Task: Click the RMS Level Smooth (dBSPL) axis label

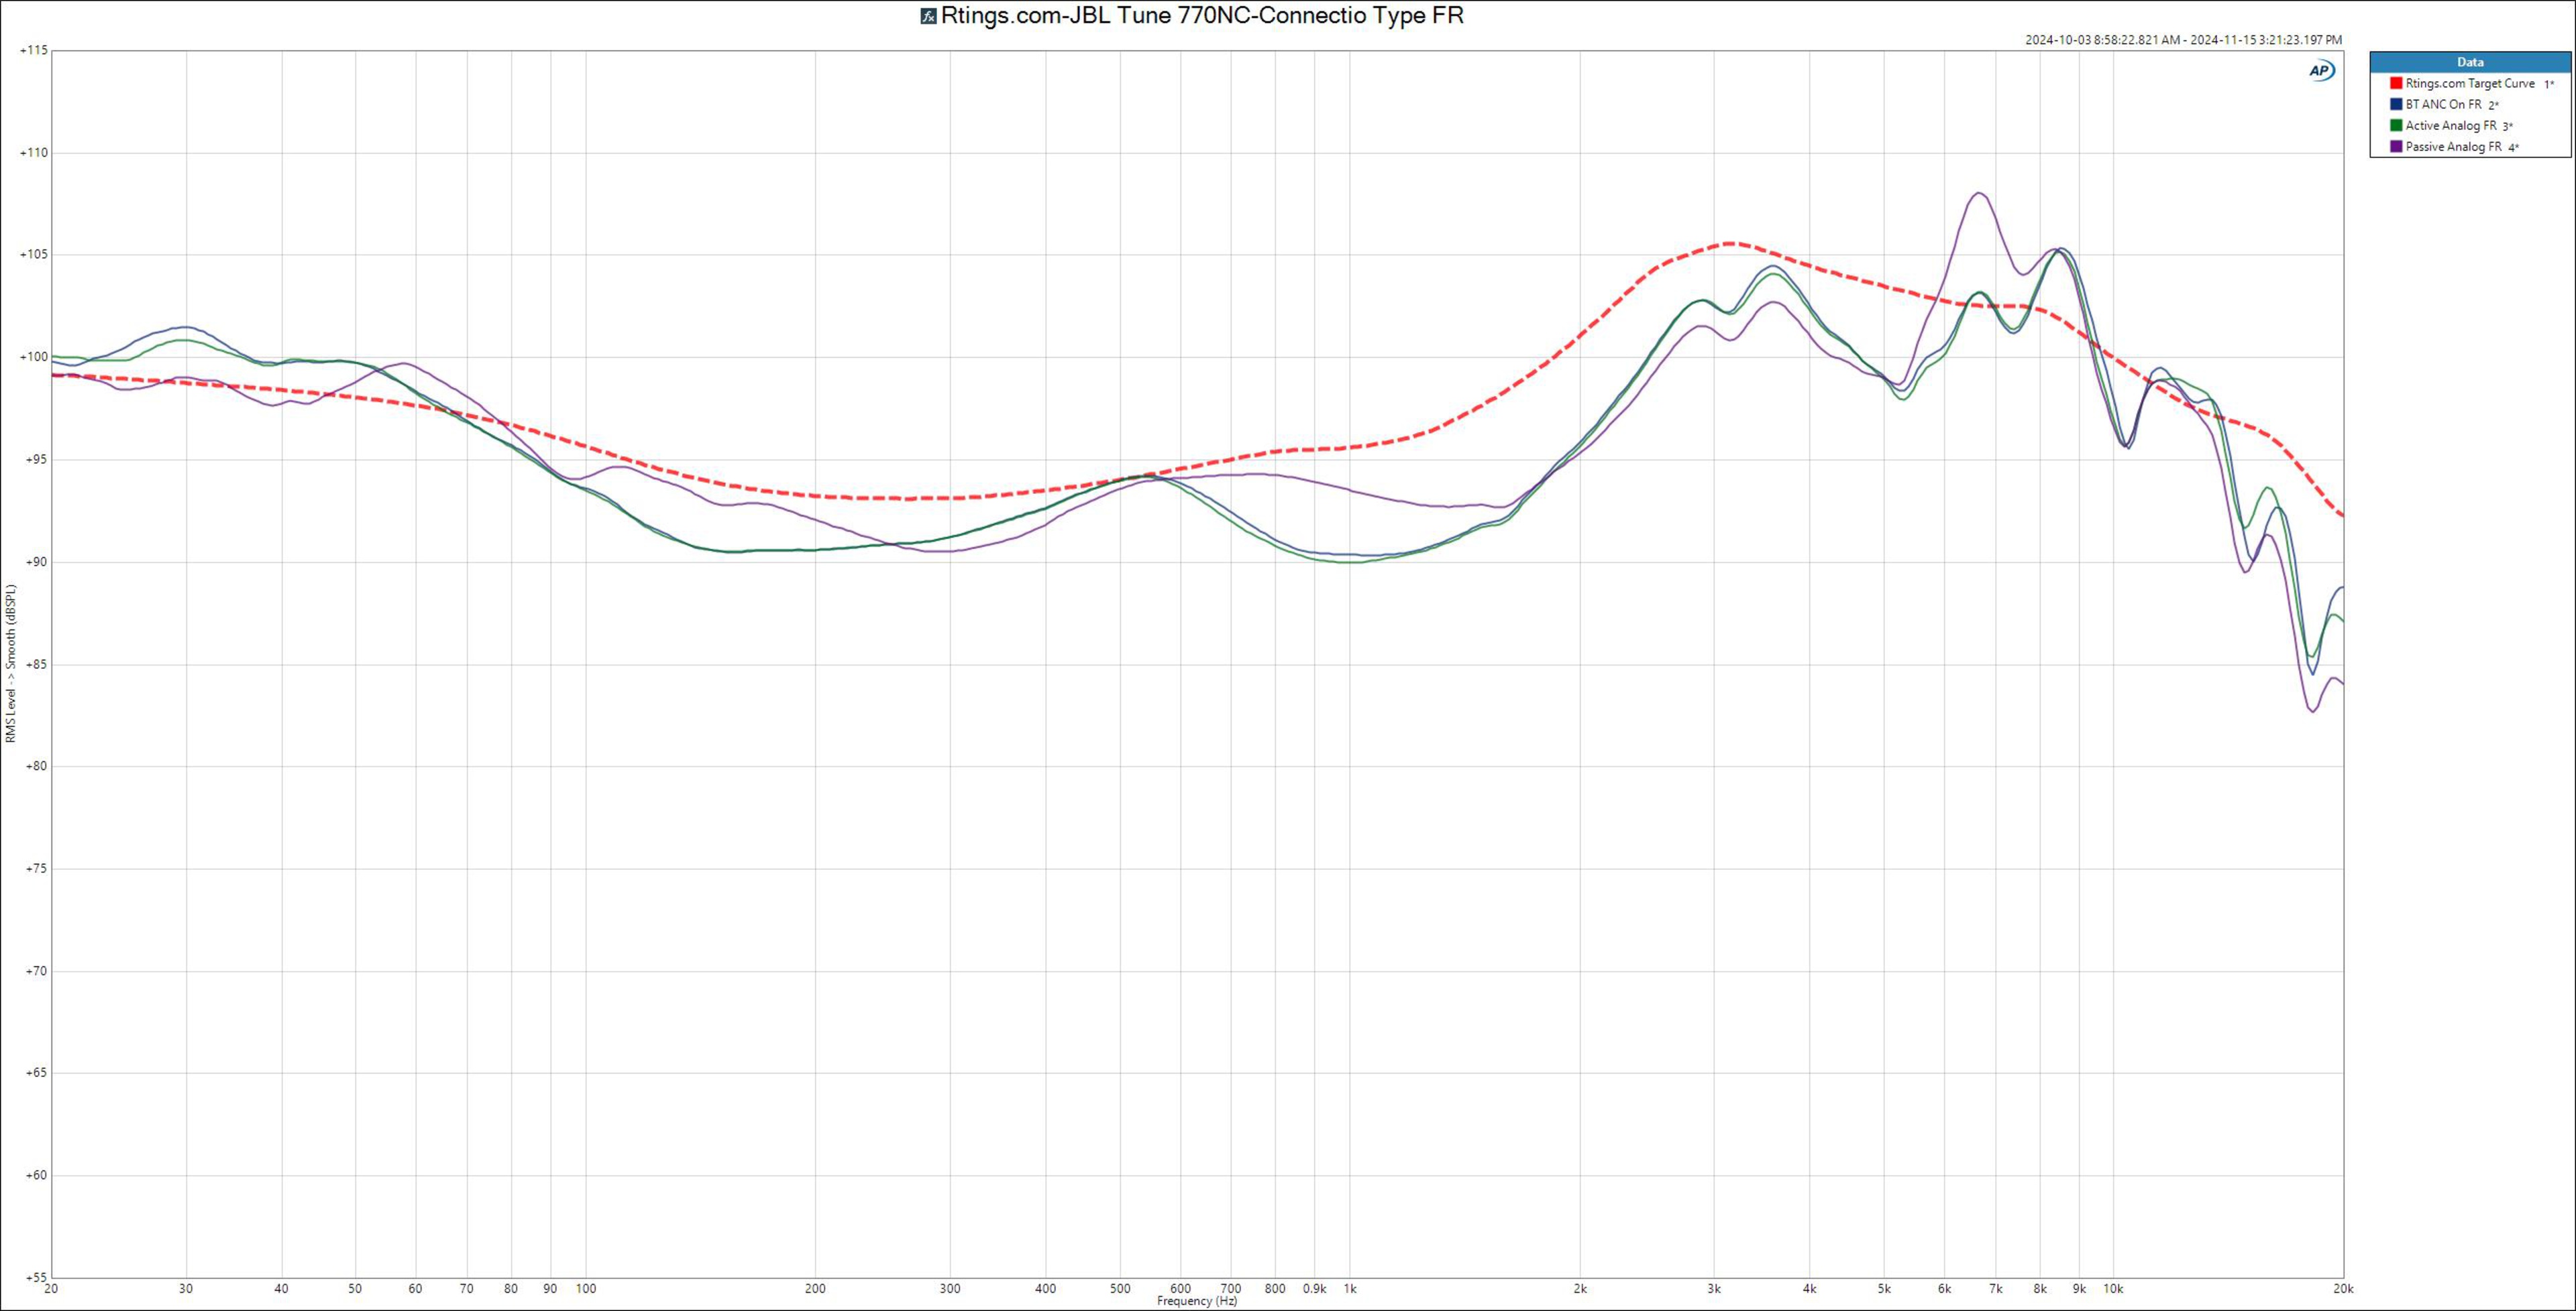Action: click(x=11, y=664)
